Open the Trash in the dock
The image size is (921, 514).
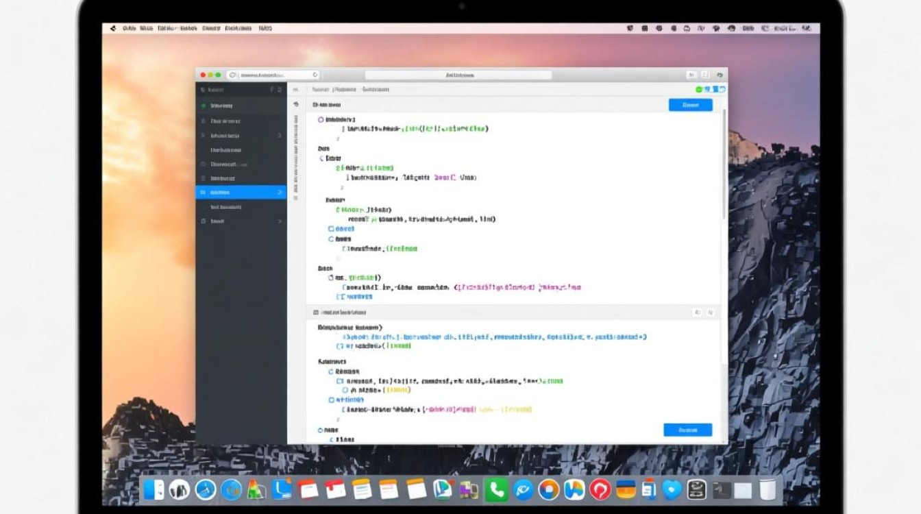(768, 489)
